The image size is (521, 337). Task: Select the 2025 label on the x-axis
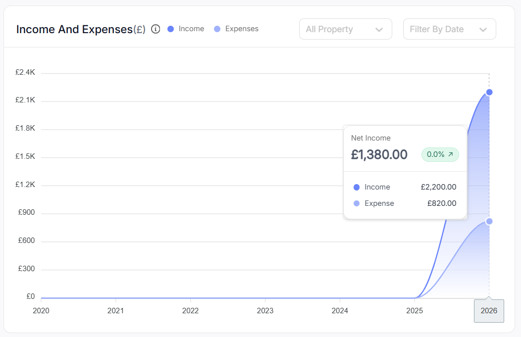(414, 311)
